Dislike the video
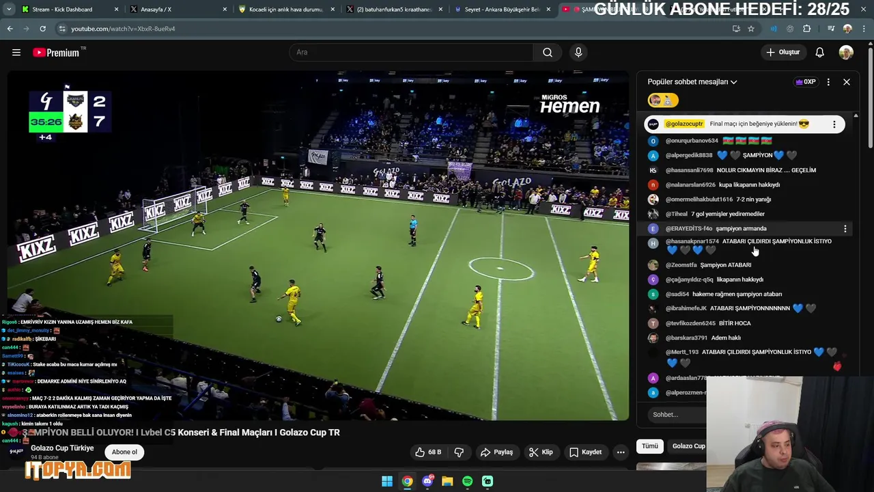The width and height of the screenshot is (874, 492). click(x=459, y=452)
